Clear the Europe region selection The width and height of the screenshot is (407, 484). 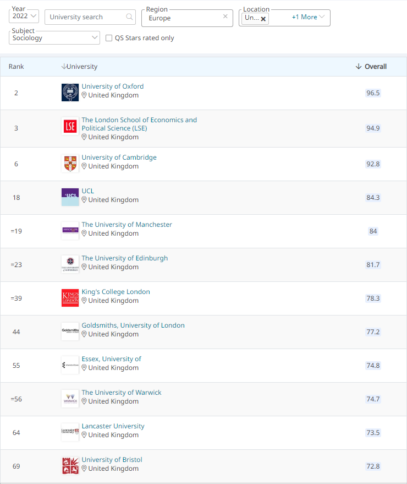[225, 17]
